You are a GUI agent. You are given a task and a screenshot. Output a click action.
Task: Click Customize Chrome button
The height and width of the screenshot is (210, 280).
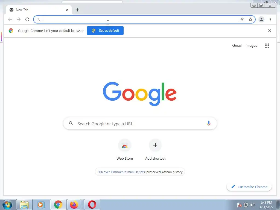pyautogui.click(x=249, y=187)
